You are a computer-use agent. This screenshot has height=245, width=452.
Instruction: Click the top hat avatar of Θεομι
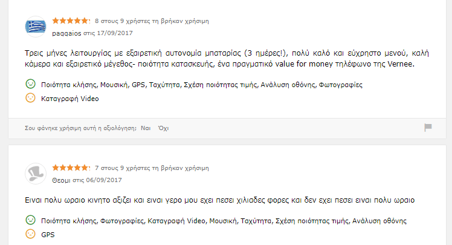point(36,174)
